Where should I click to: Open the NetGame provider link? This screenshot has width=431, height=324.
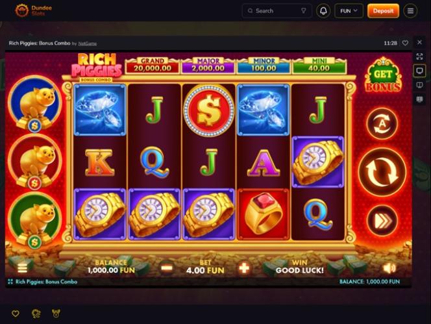tap(88, 44)
